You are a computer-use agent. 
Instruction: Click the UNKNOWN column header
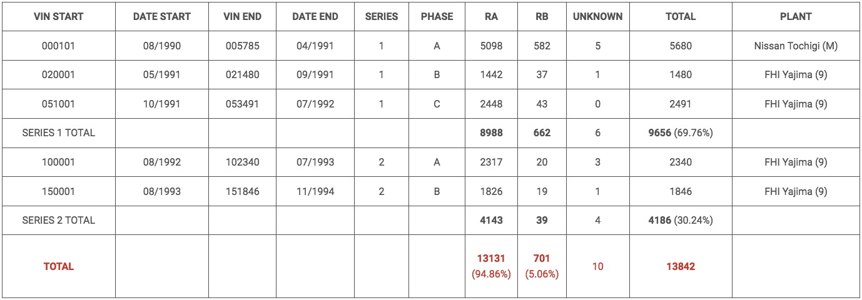597,16
